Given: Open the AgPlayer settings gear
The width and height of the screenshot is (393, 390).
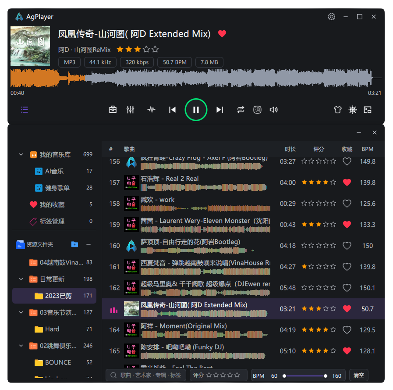Looking at the screenshot, I should coord(331,17).
